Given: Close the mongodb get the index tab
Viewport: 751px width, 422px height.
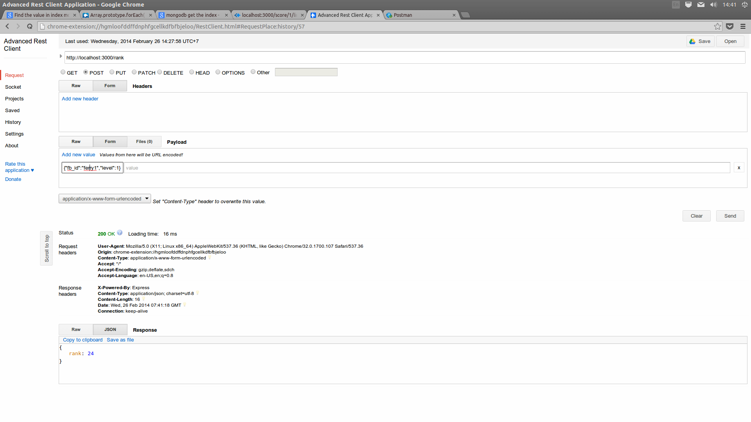Looking at the screenshot, I should (x=226, y=15).
